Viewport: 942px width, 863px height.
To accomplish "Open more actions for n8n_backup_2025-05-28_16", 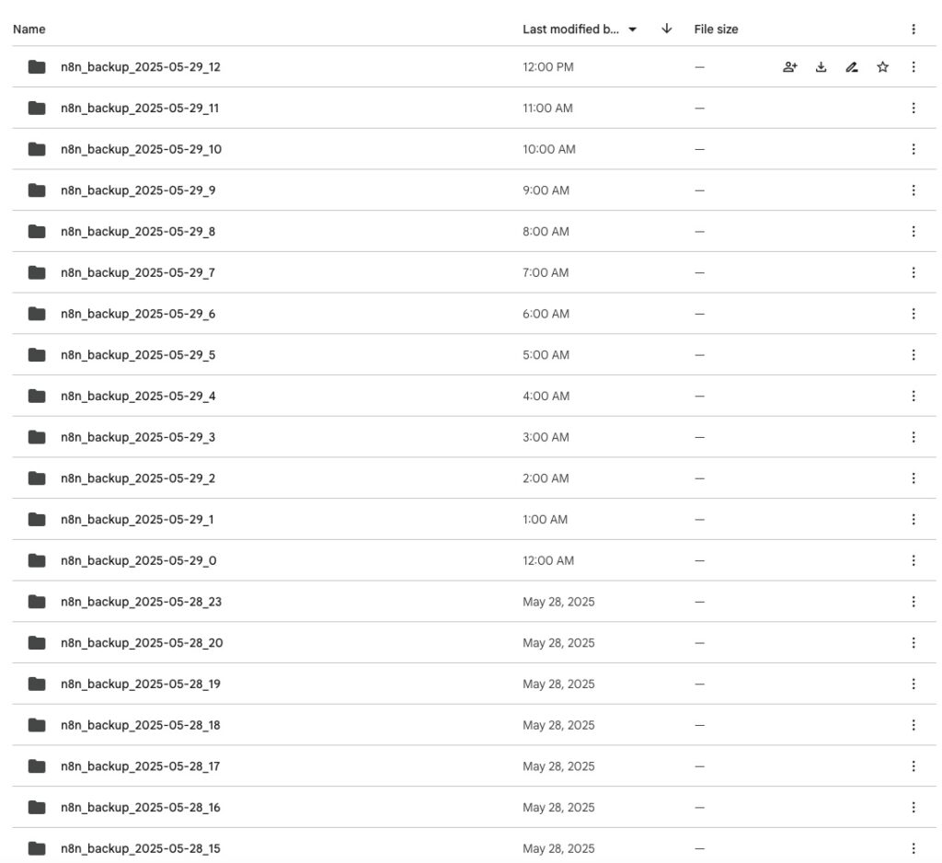I will (x=913, y=808).
